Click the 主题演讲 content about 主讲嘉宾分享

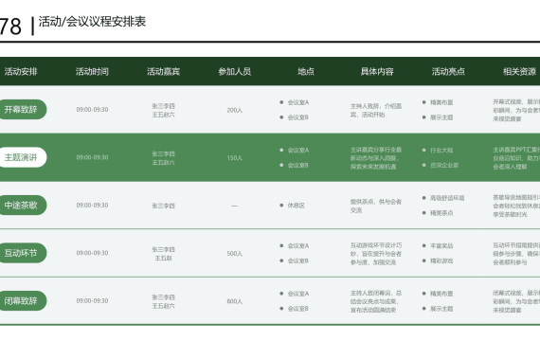pos(376,158)
